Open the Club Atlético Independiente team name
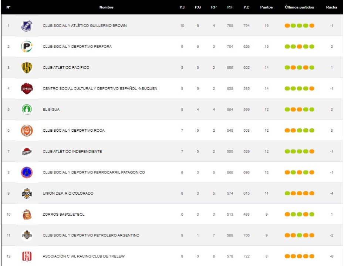The image size is (344, 266). [x=72, y=152]
